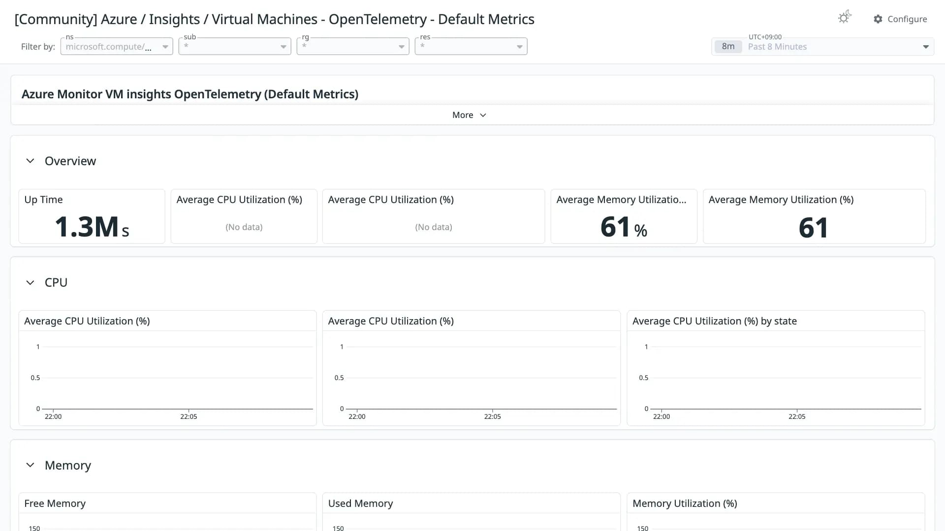Collapse the Memory section chevron

[x=30, y=465]
